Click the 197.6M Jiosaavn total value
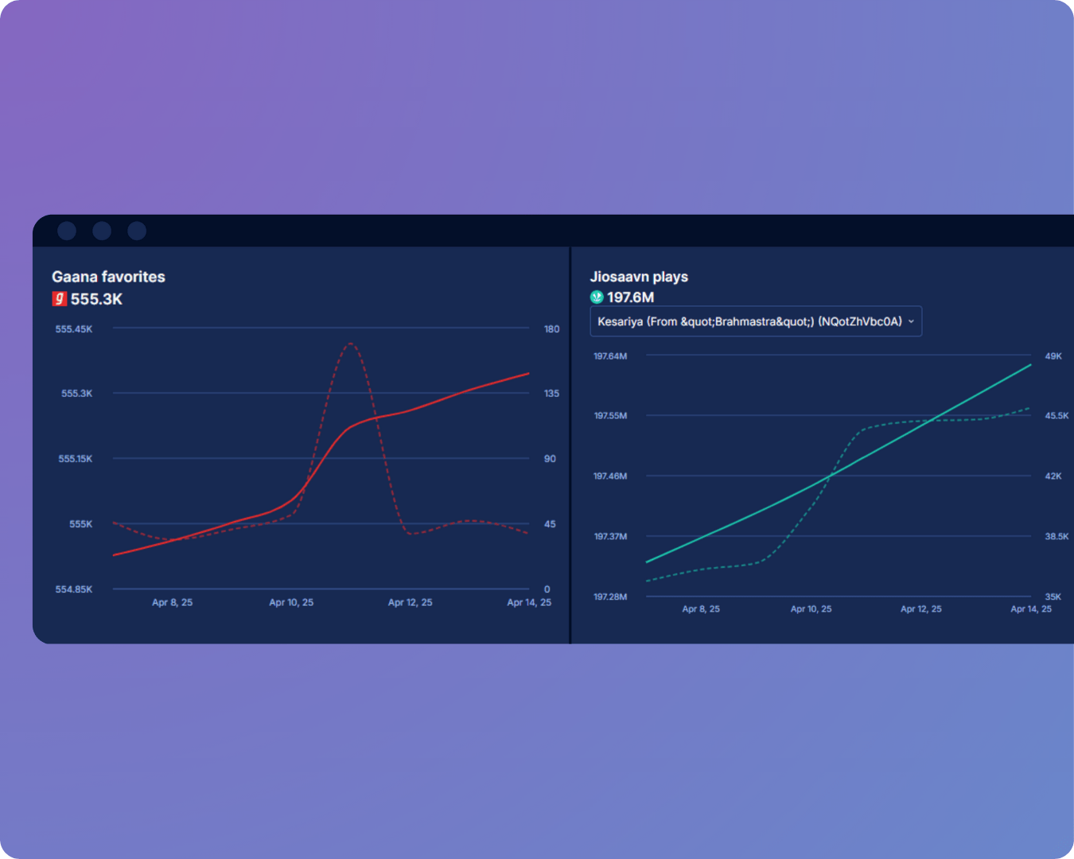This screenshot has height=859, width=1074. point(630,297)
